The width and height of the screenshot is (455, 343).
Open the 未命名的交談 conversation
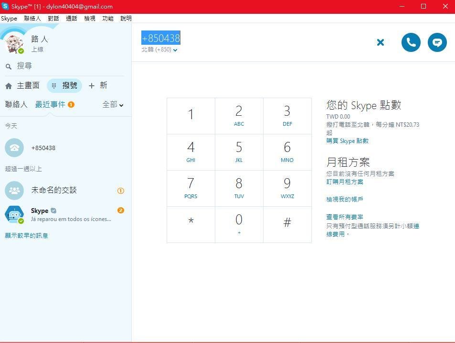coord(65,191)
